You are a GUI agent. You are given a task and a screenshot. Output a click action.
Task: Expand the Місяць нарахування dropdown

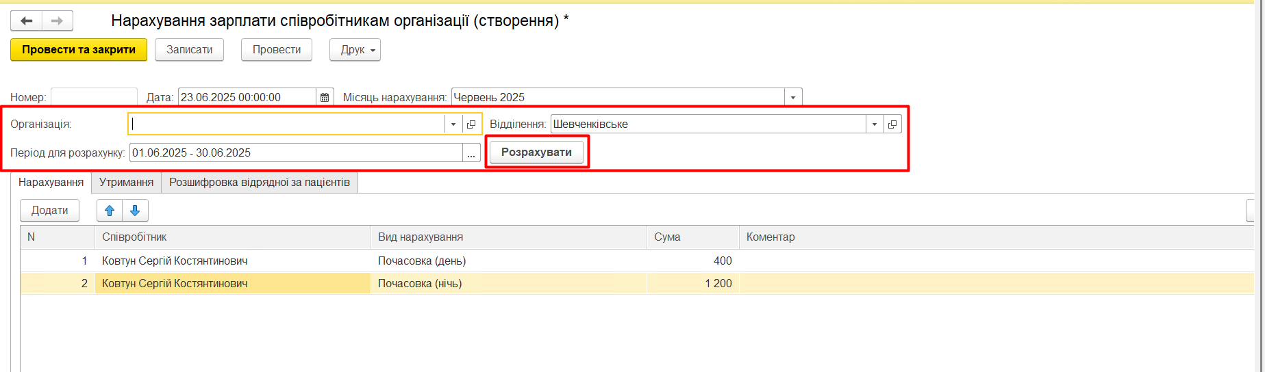[793, 97]
